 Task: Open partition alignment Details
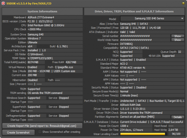[178, 117]
